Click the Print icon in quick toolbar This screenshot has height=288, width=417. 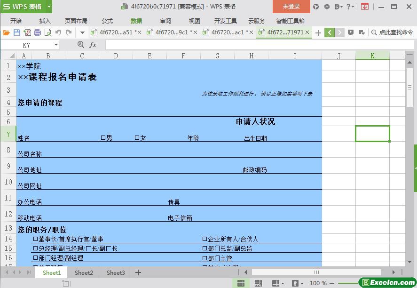(x=38, y=32)
